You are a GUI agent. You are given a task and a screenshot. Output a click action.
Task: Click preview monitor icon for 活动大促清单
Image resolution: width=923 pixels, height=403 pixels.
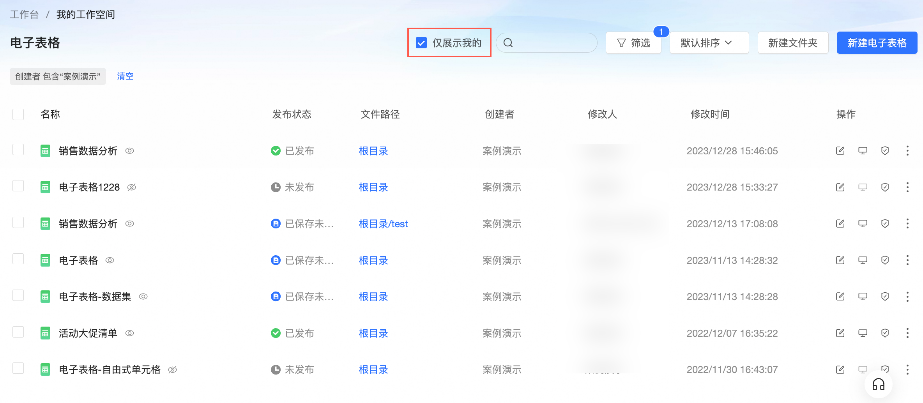[863, 333]
